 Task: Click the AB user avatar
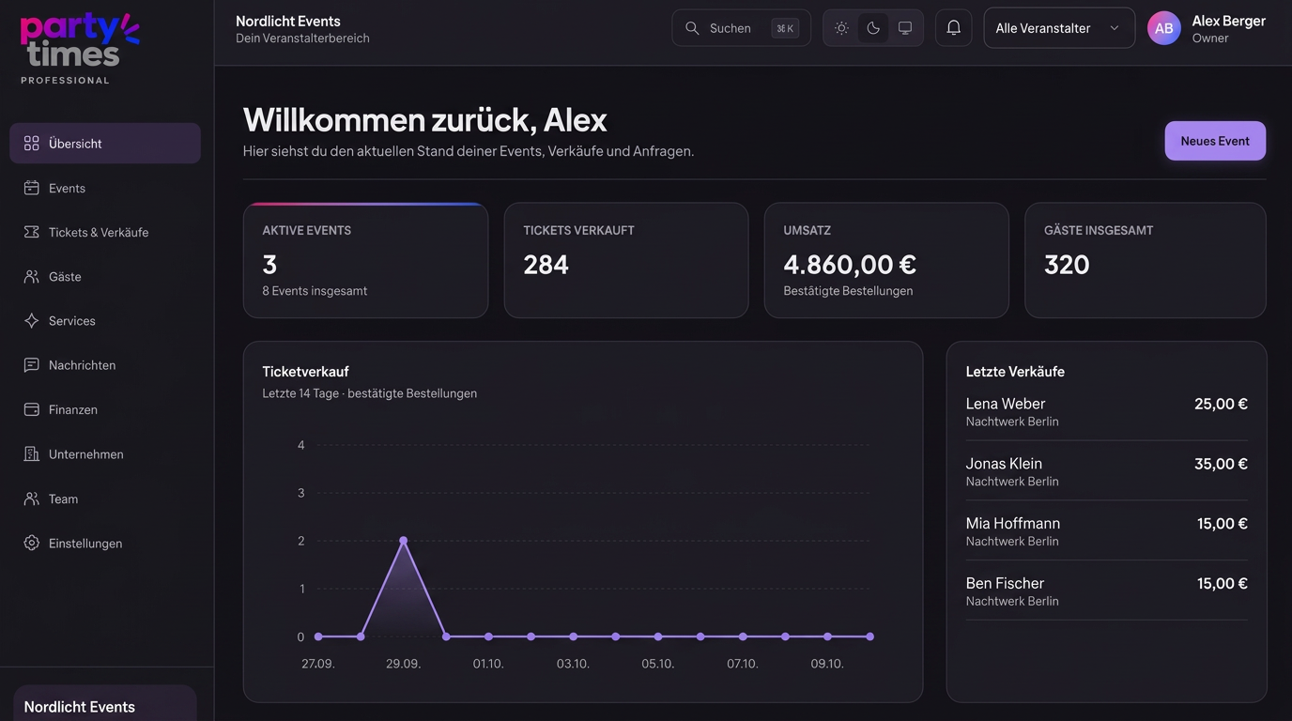coord(1164,28)
